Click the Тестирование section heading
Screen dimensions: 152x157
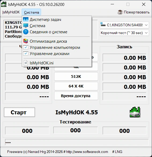[x=75, y=122]
